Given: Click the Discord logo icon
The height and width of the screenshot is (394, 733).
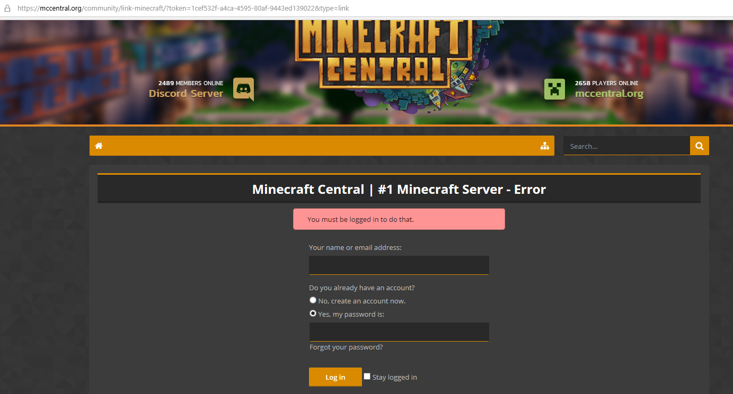Looking at the screenshot, I should pyautogui.click(x=243, y=89).
